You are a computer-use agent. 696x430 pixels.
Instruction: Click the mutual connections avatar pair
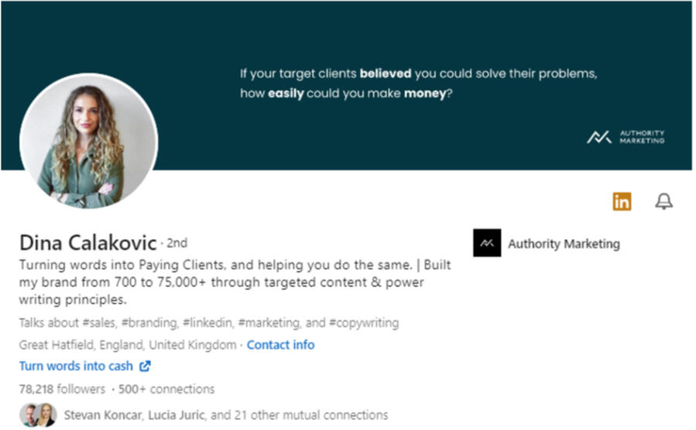point(39,415)
